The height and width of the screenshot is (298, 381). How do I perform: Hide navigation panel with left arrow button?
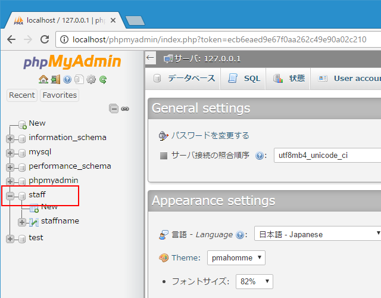click(151, 58)
